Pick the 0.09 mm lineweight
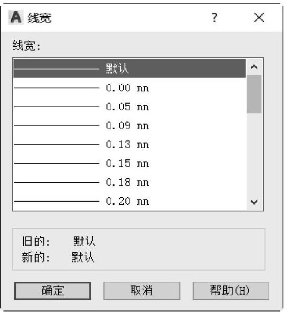The height and width of the screenshot is (312, 291). tap(129, 126)
